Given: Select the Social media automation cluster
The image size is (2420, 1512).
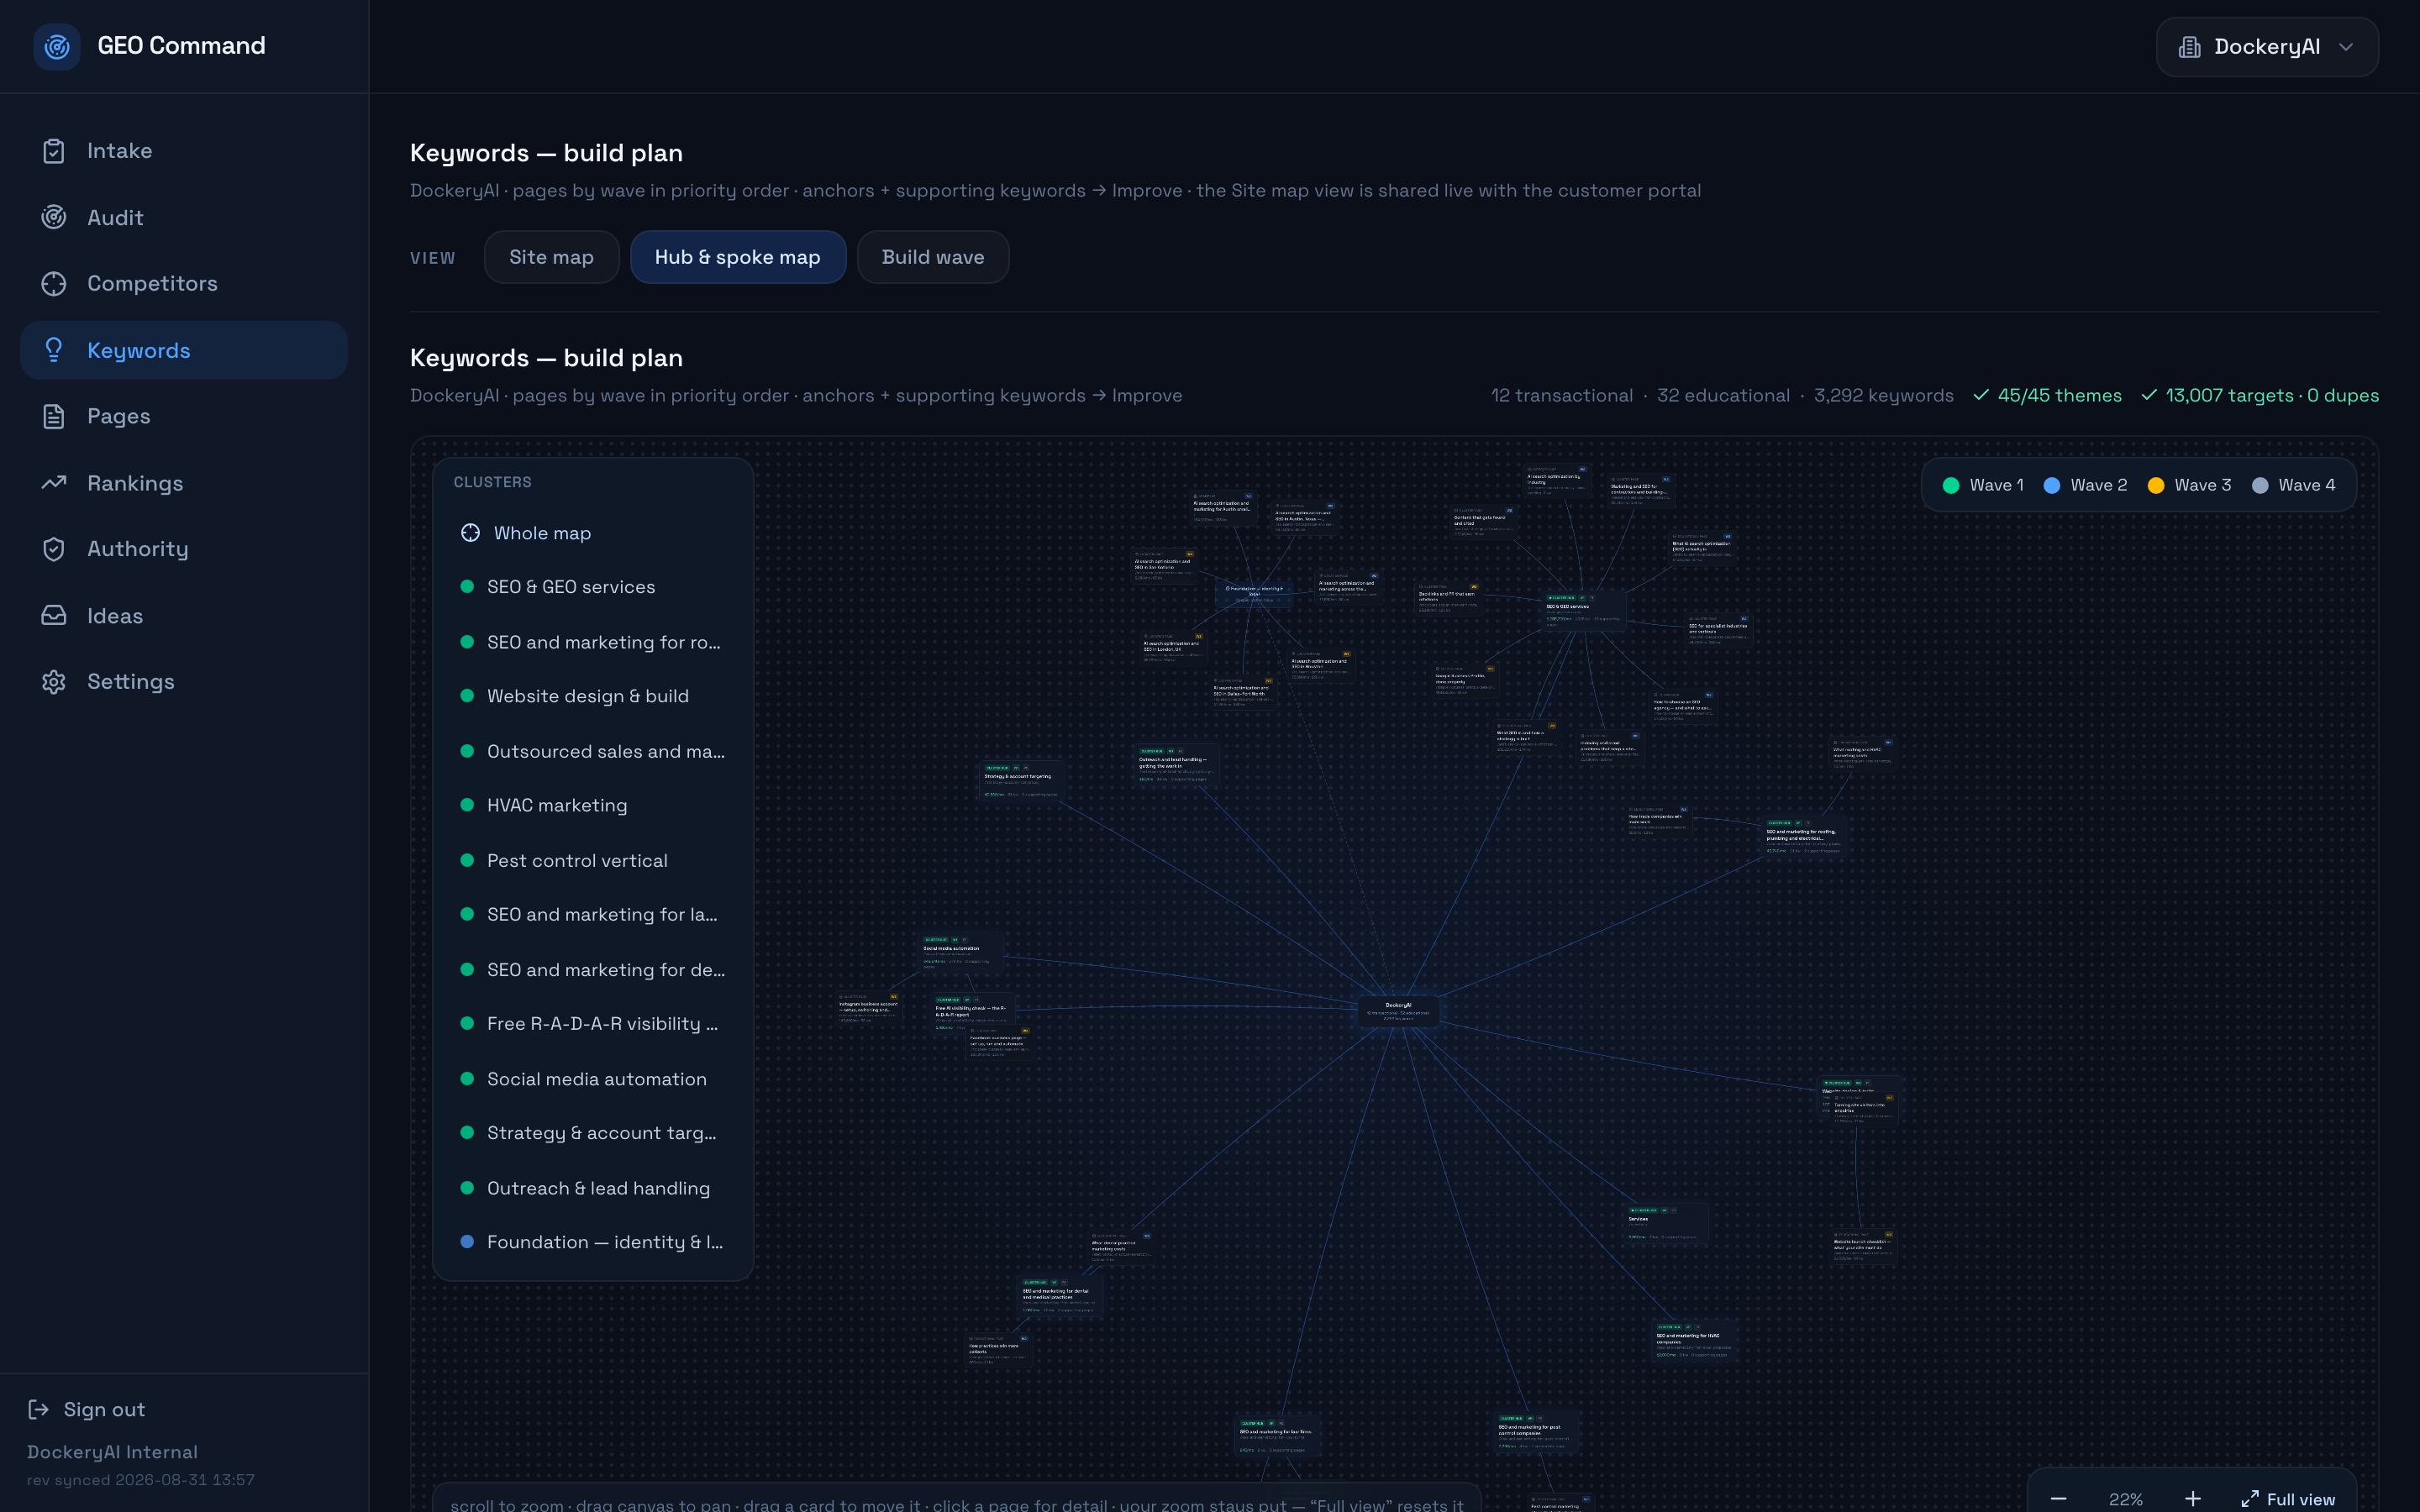Looking at the screenshot, I should [x=593, y=1079].
